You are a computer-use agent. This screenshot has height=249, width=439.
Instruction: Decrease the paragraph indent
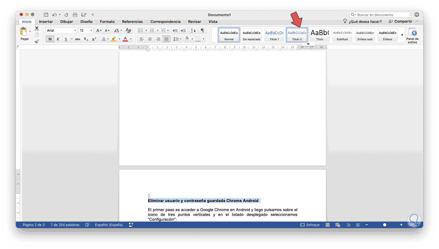175,31
